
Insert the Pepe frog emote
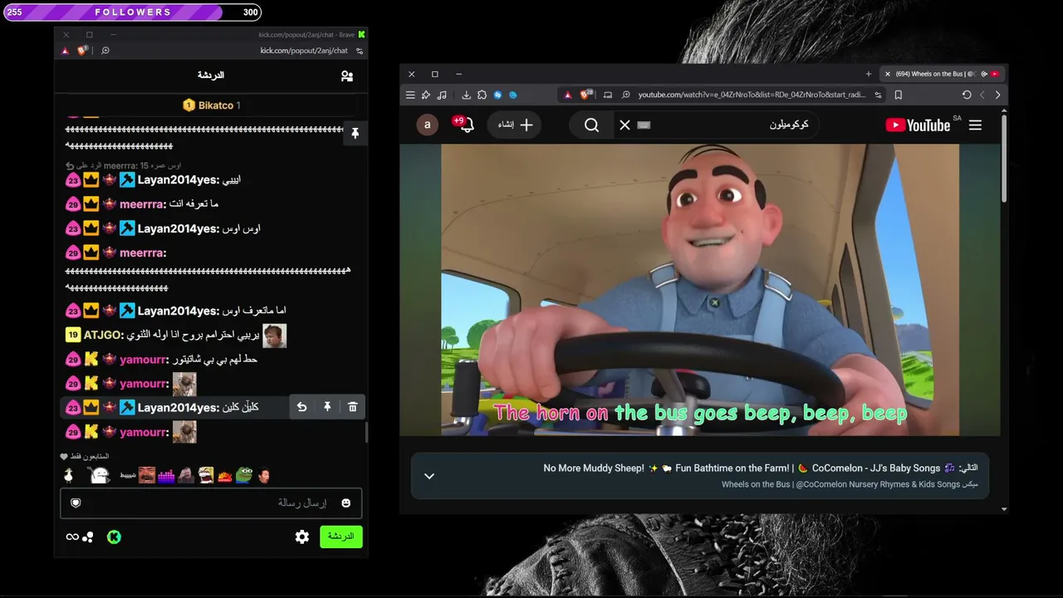coord(244,475)
